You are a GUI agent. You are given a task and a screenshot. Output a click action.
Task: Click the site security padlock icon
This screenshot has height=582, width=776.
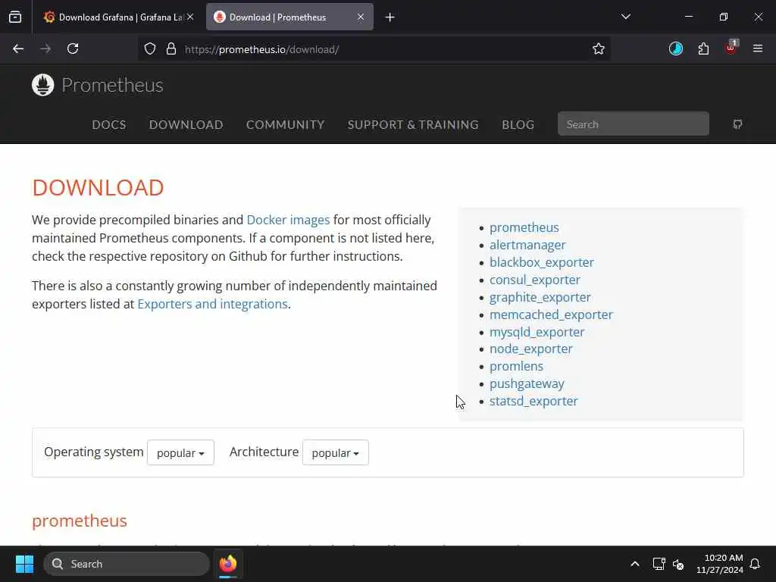(171, 48)
